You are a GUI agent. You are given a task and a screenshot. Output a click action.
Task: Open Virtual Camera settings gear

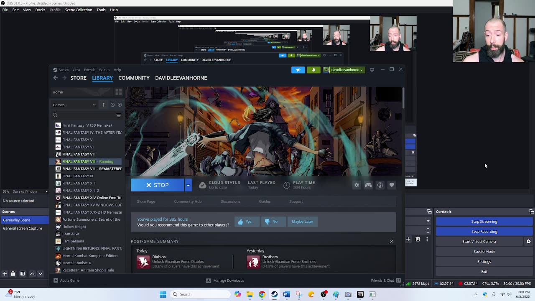tap(528, 242)
